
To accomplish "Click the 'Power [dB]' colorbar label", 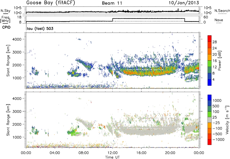I will [x=219, y=61].
